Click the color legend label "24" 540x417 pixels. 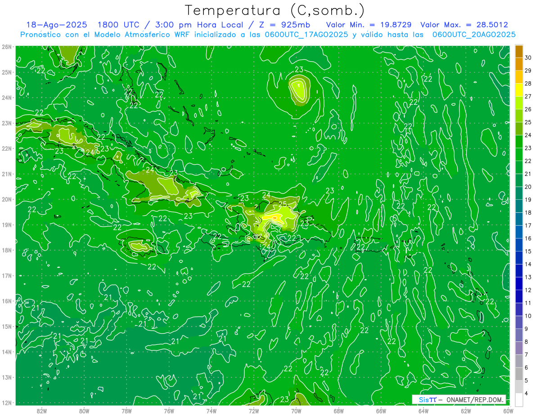pos(528,135)
